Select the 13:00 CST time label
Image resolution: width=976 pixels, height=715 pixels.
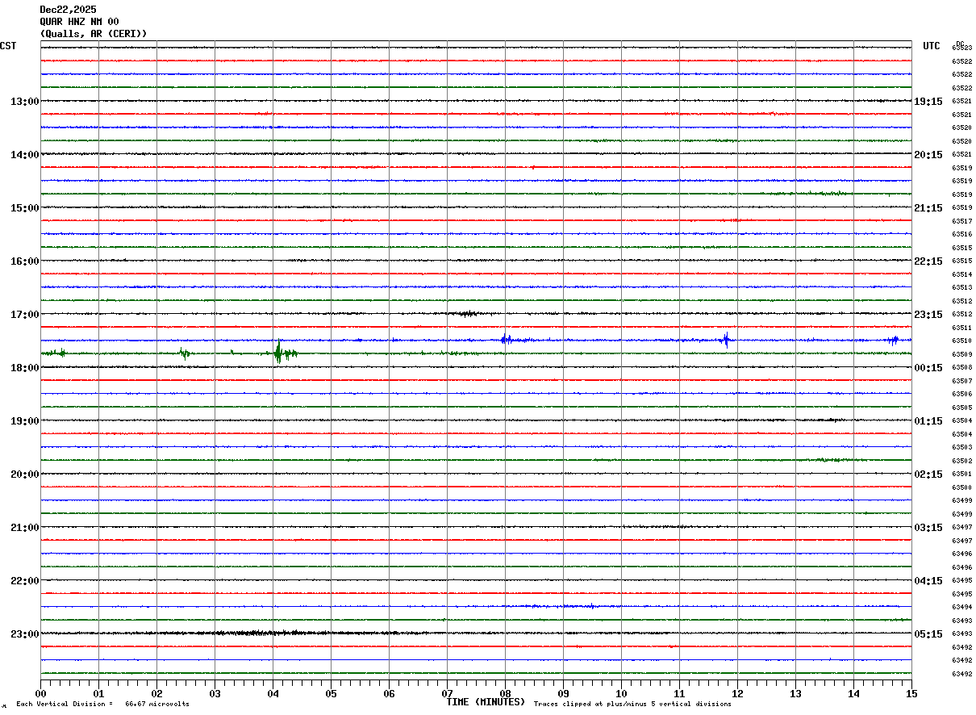(x=24, y=102)
